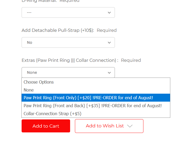181x147 pixels.
Task: Select Collar-Connection Strap (+$5) option
Action: pos(53,114)
